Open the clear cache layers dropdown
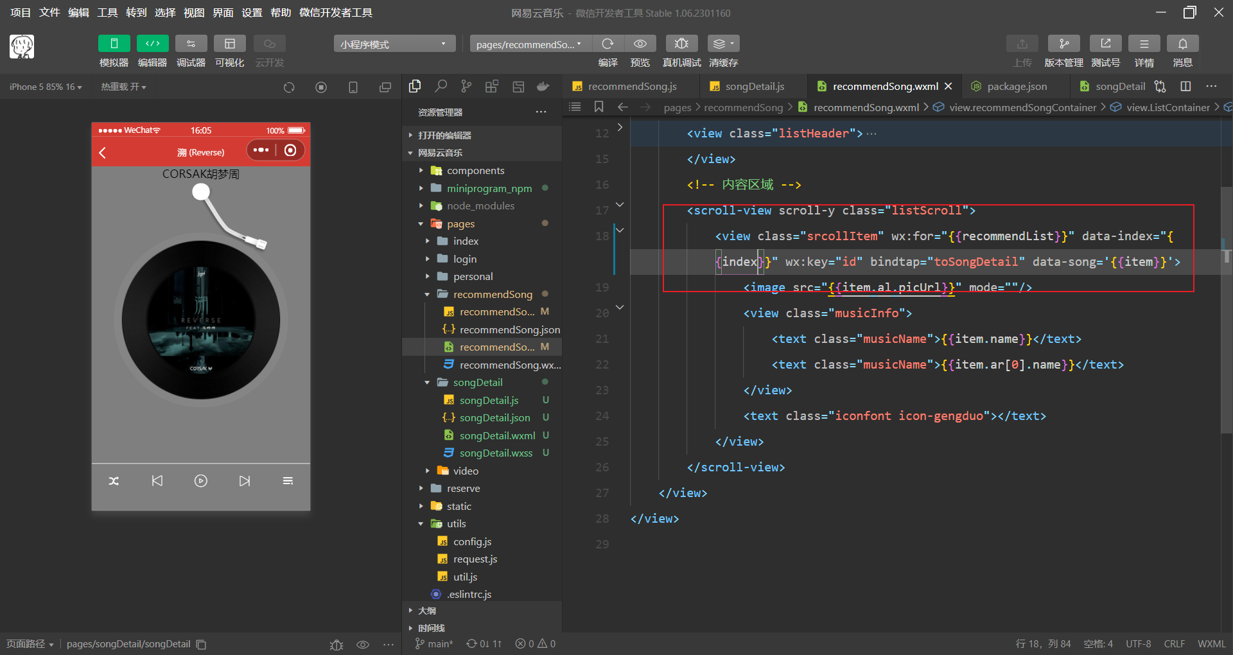Viewport: 1233px width, 655px height. (x=723, y=44)
